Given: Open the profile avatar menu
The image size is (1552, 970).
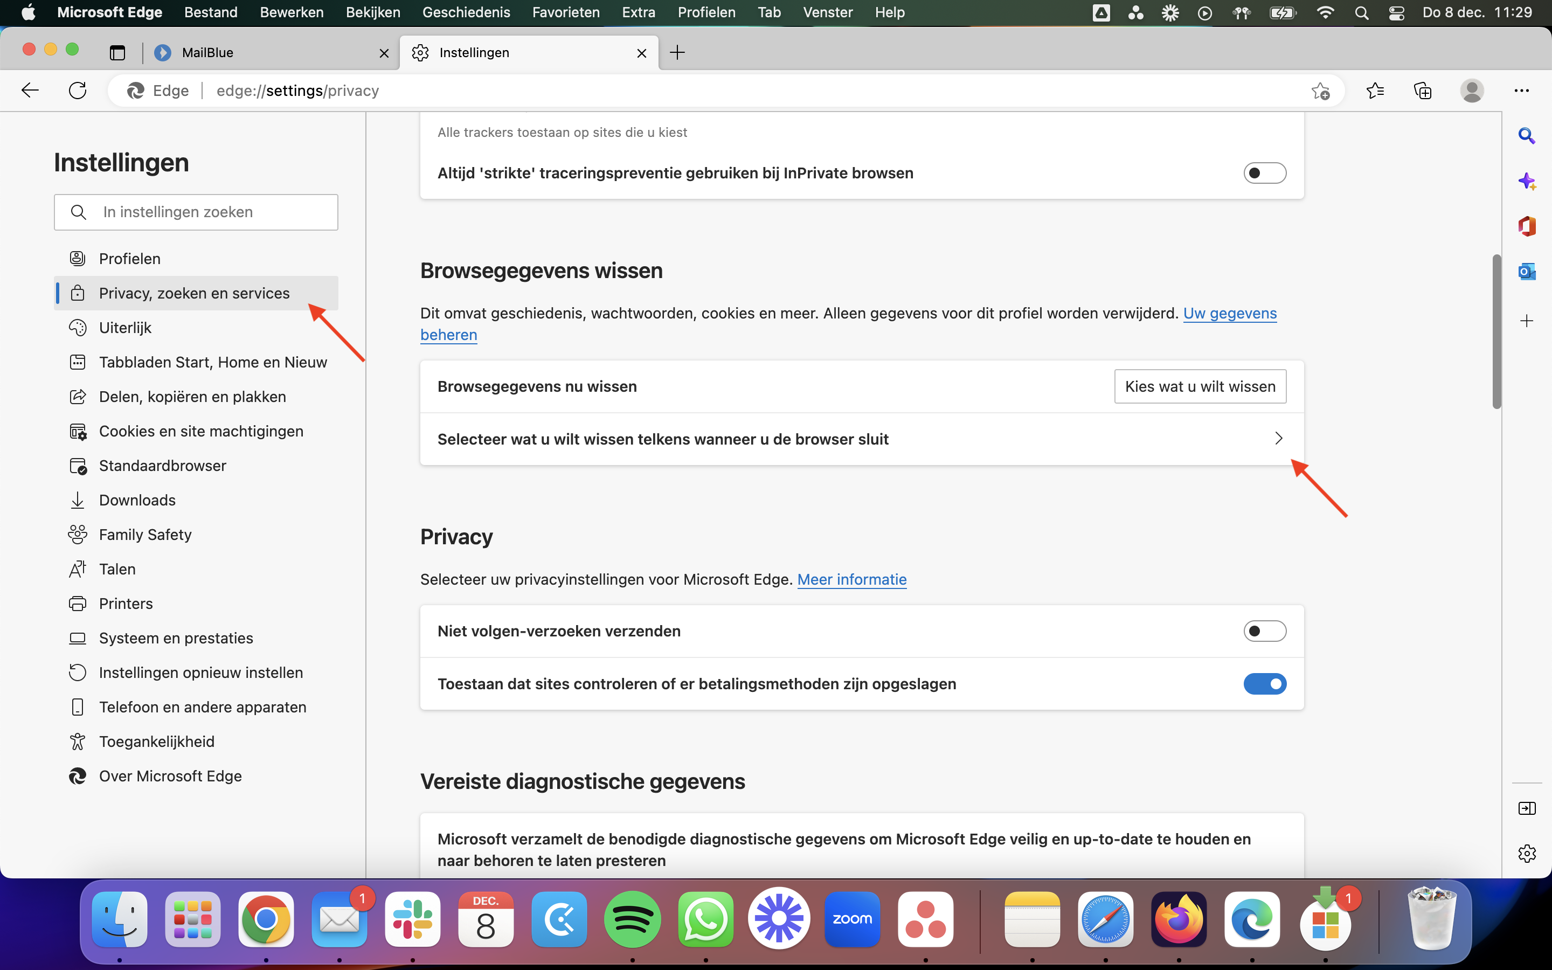Looking at the screenshot, I should coord(1472,91).
